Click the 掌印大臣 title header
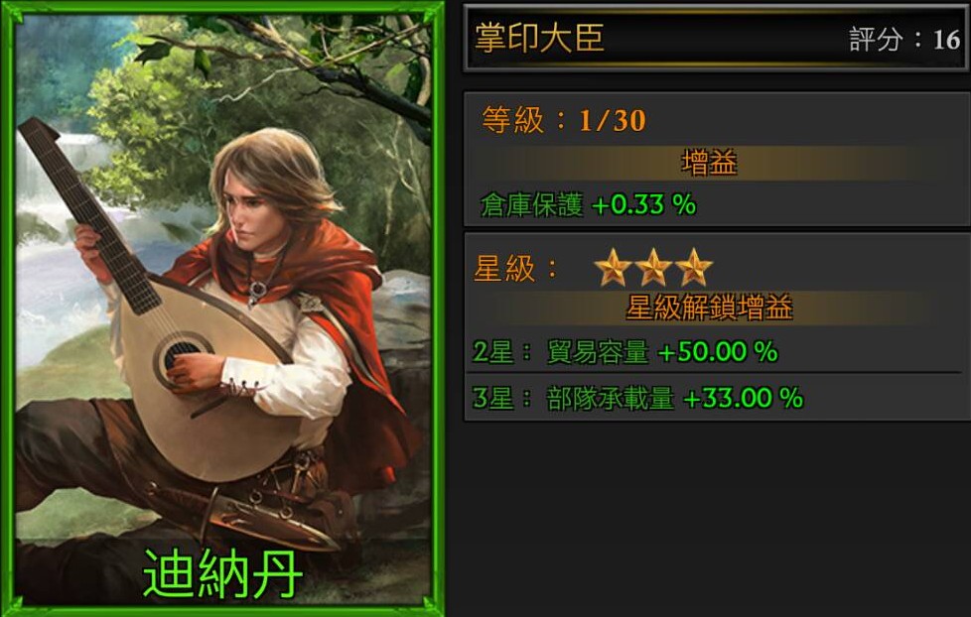 pyautogui.click(x=539, y=37)
